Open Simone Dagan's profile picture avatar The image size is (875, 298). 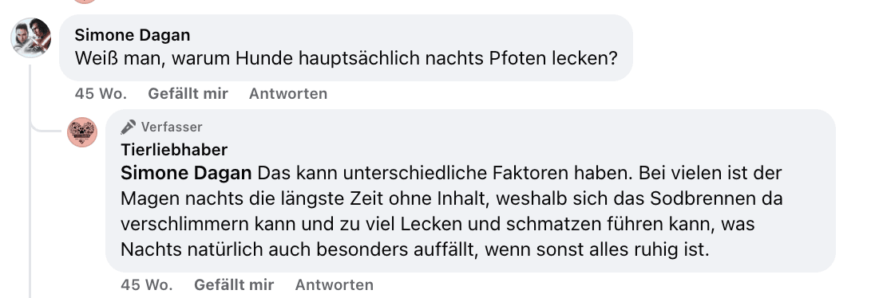(30, 38)
